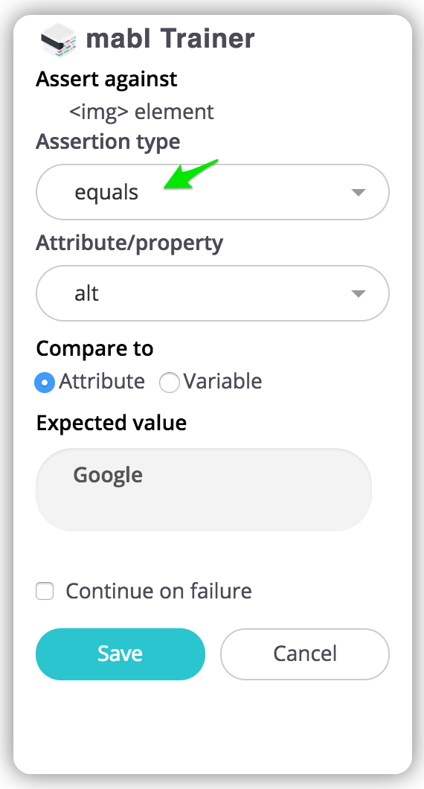This screenshot has width=424, height=789.
Task: Click the Compare to heading
Action: 94,348
